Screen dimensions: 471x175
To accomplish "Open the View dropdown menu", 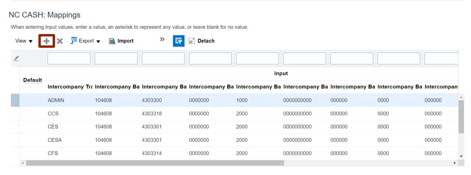I will pyautogui.click(x=24, y=41).
